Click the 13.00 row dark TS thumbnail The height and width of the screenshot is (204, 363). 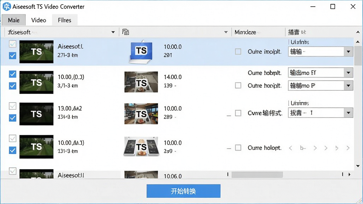tap(37, 114)
